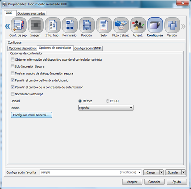
Task: Switch to Opciones avanzadas tab
Action: pyautogui.click(x=31, y=13)
